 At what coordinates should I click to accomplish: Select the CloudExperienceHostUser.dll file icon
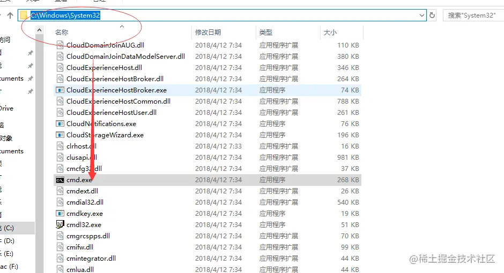[x=60, y=113]
